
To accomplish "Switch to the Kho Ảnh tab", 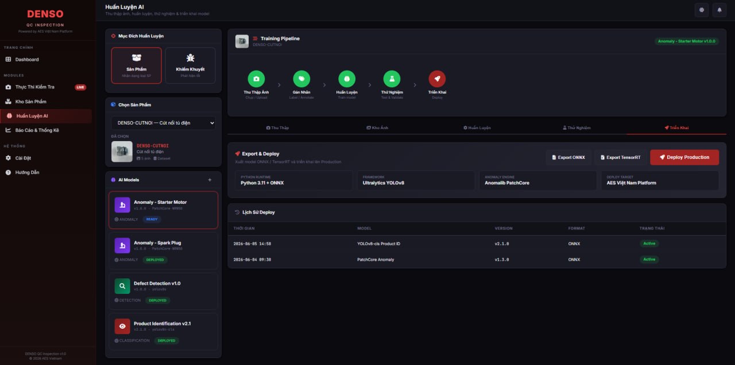I will click(377, 127).
